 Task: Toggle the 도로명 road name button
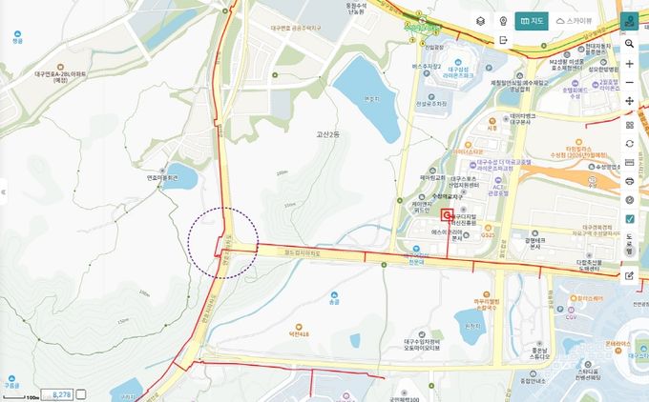coord(630,244)
